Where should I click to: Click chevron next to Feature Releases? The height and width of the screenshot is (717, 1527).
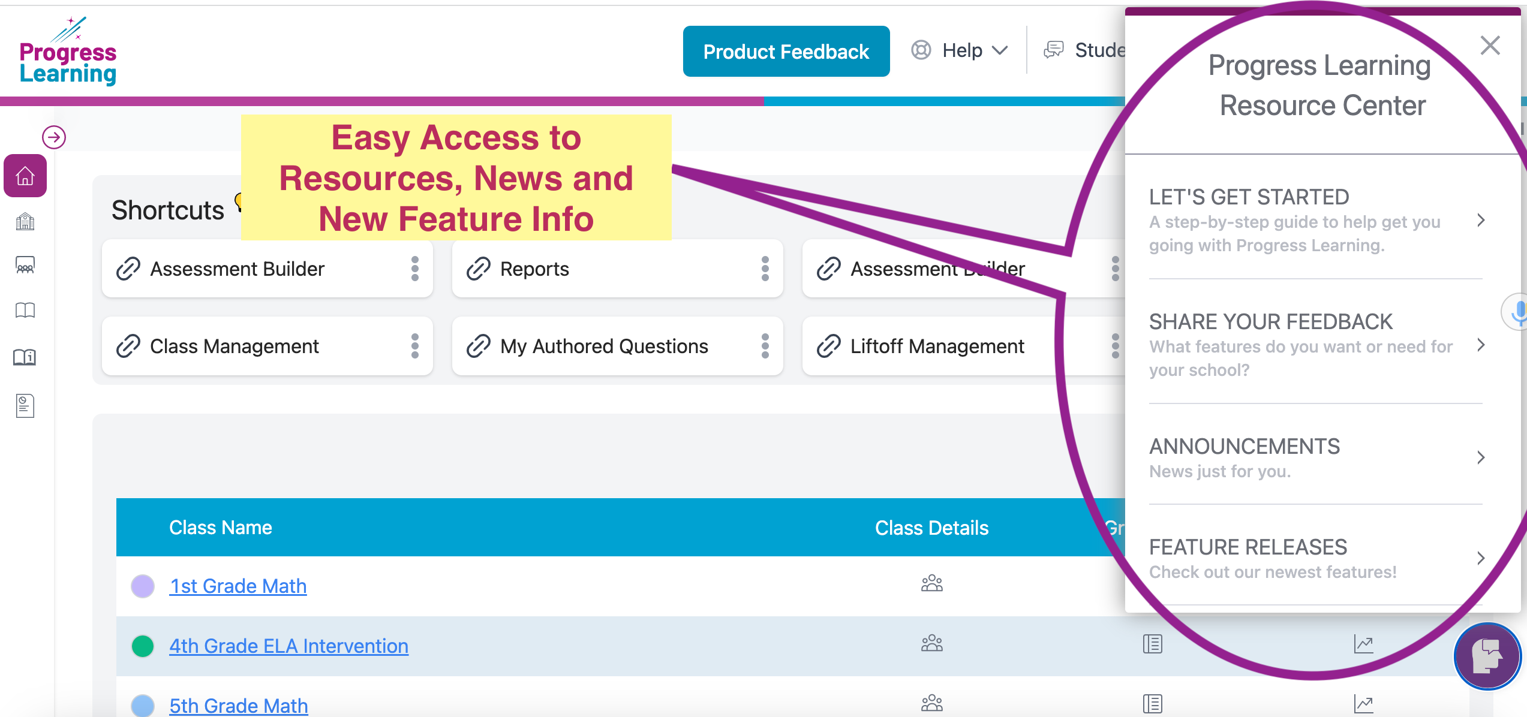pos(1481,559)
